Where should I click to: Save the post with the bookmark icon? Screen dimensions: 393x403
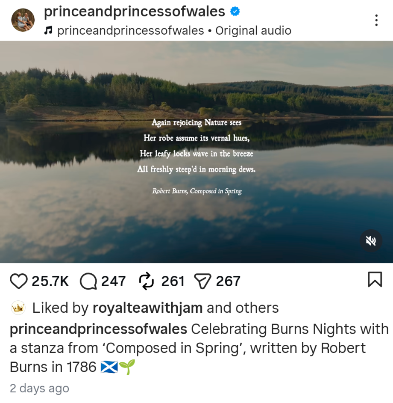[375, 279]
